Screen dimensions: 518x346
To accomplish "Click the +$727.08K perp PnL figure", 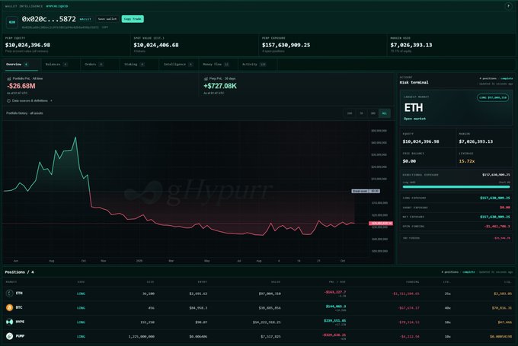I will (x=220, y=86).
